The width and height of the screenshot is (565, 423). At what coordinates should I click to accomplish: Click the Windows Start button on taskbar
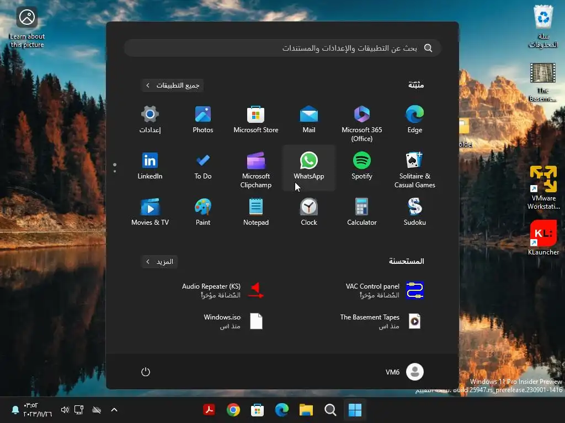pyautogui.click(x=355, y=410)
